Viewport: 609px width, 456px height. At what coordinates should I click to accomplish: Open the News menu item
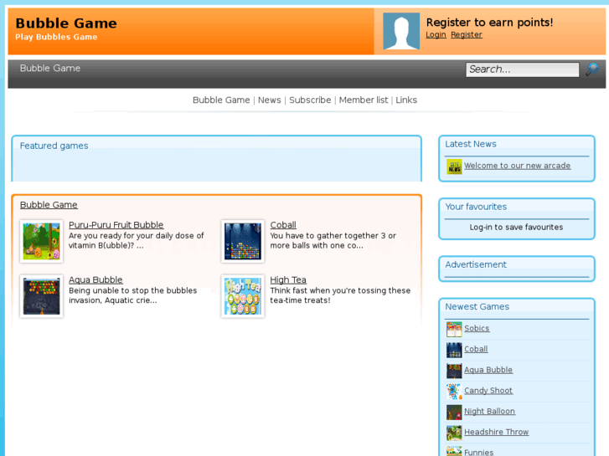click(x=269, y=100)
